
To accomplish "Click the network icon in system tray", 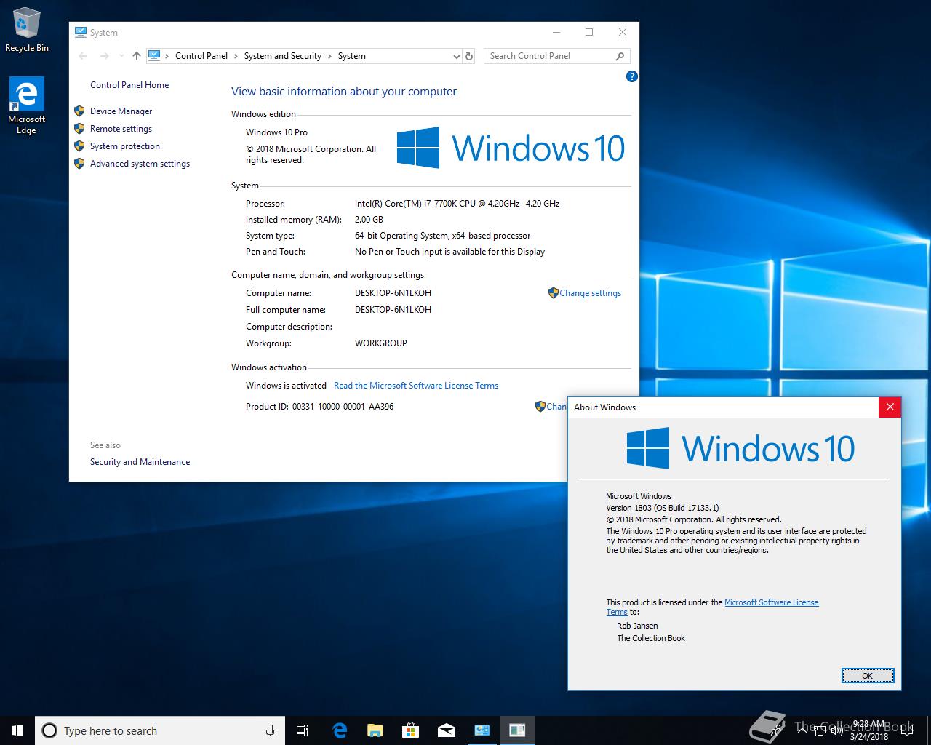I will click(820, 730).
